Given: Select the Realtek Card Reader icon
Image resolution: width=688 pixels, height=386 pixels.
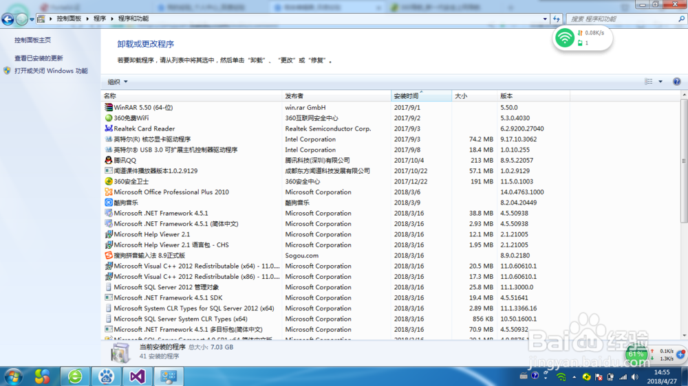Looking at the screenshot, I should click(109, 128).
